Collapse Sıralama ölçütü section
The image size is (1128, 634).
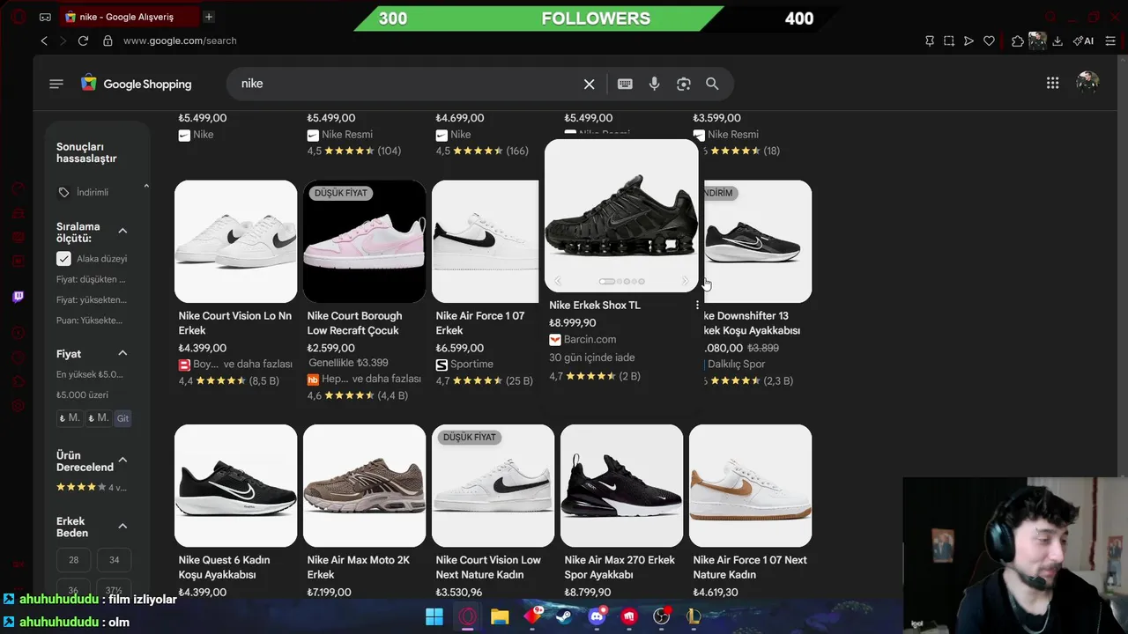[122, 231]
